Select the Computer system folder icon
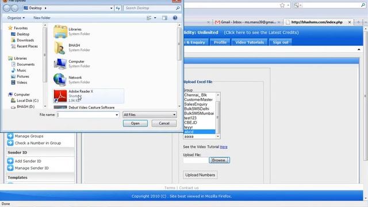 click(60, 64)
